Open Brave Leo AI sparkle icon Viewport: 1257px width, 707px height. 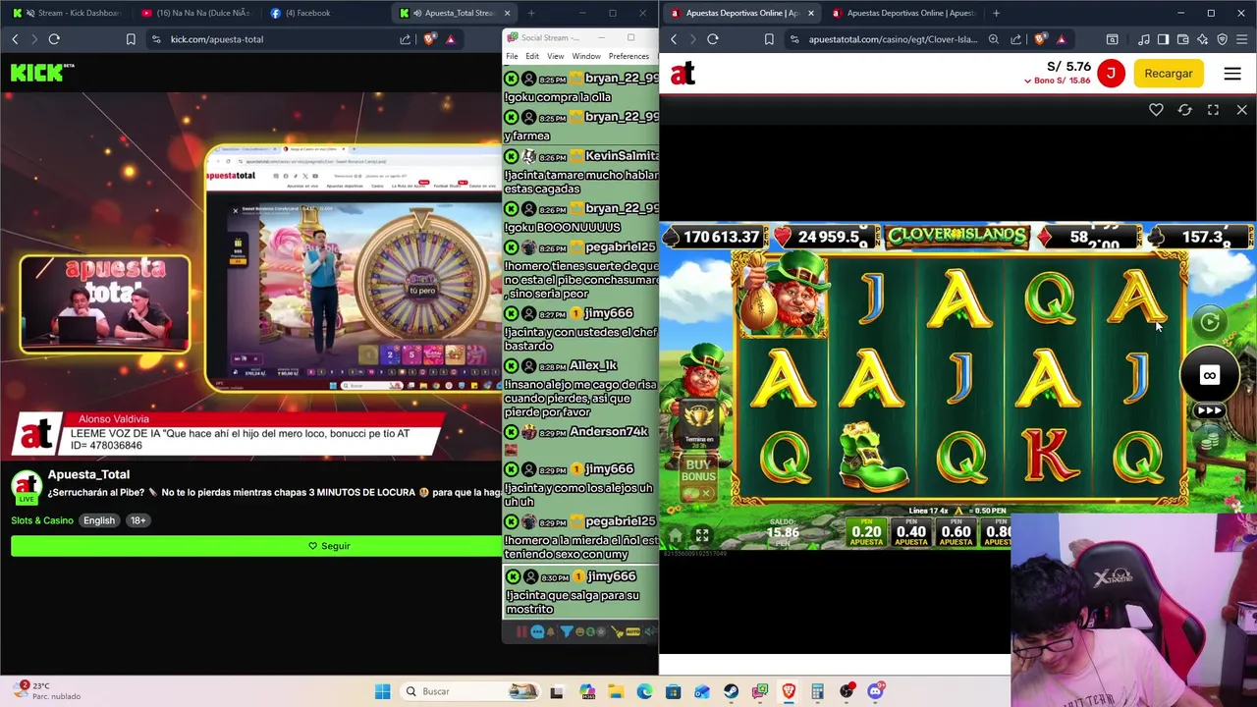pyautogui.click(x=1203, y=39)
